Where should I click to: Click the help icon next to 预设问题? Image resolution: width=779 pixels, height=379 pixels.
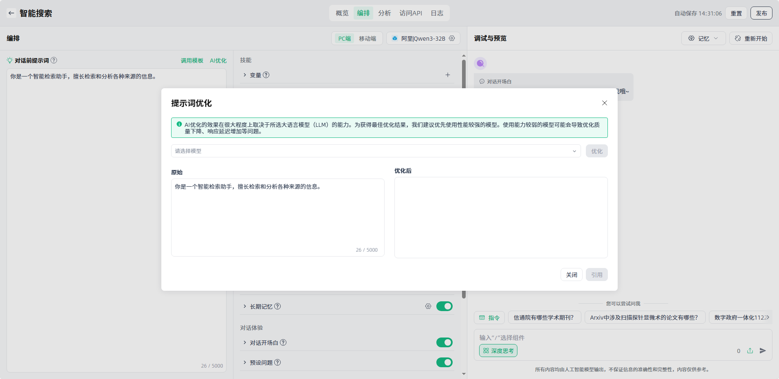(277, 362)
